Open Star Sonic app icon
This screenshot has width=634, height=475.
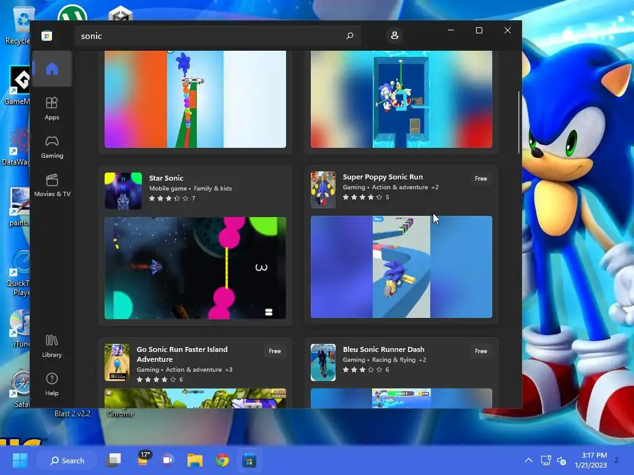[123, 190]
